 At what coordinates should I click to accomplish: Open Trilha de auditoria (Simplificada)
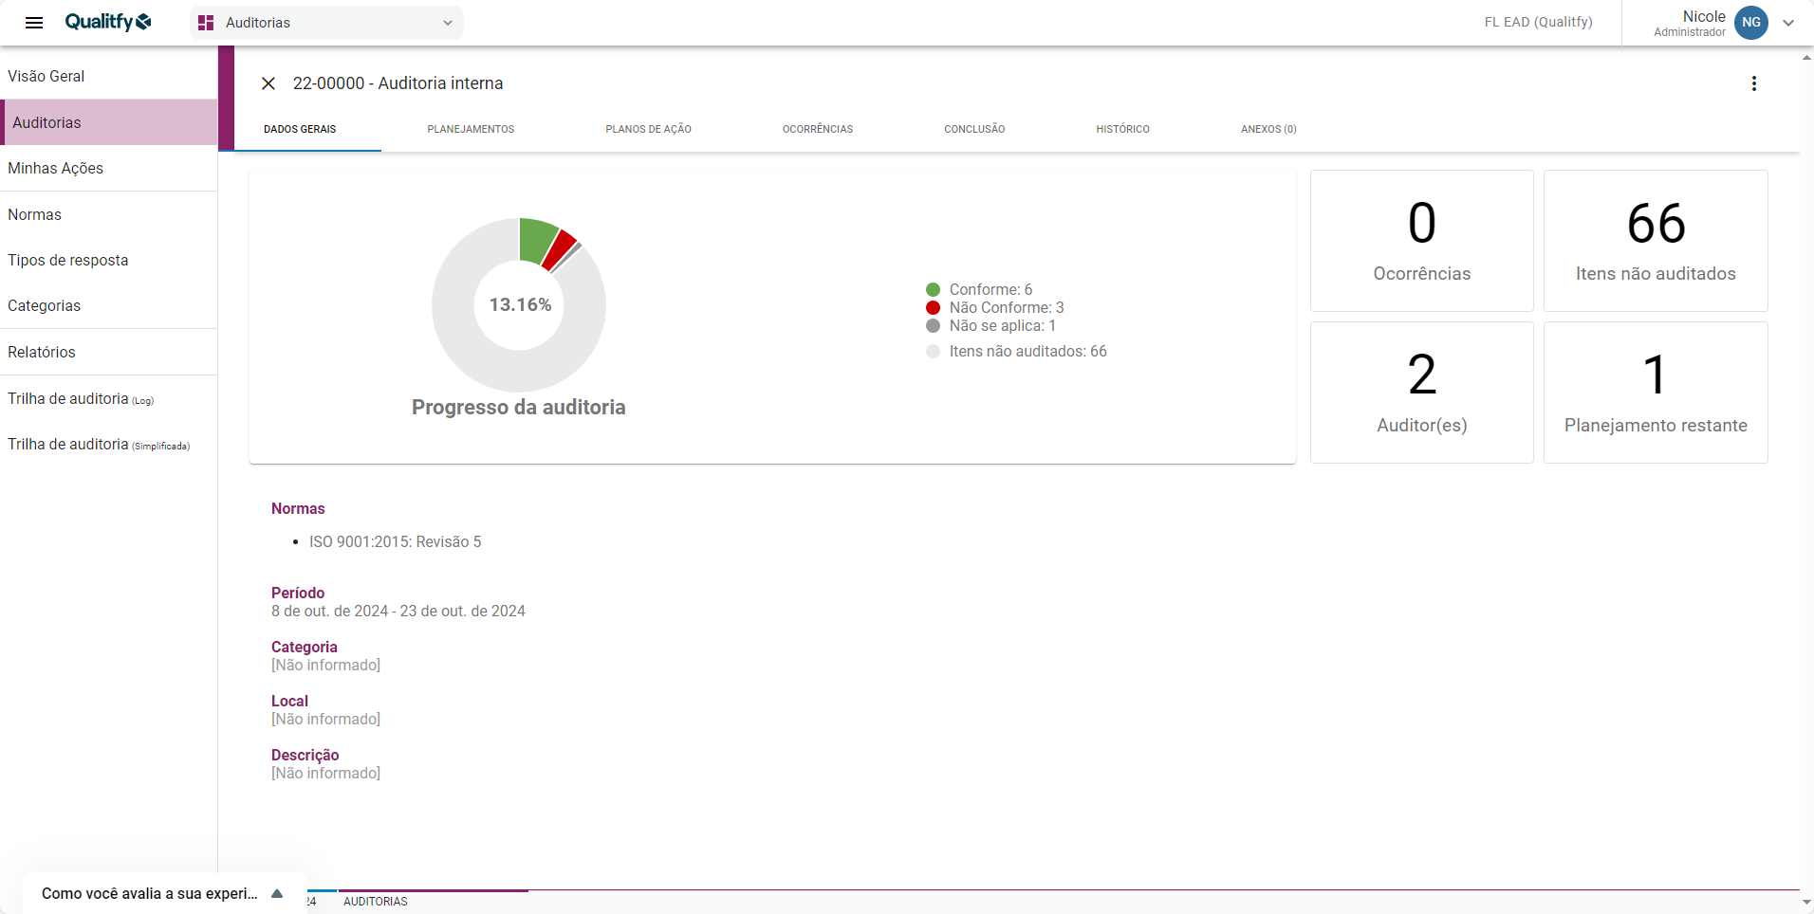point(108,444)
